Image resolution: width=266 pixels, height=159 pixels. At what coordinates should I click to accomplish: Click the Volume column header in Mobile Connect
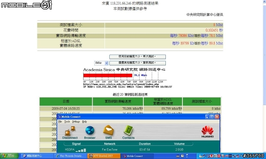pyautogui.click(x=179, y=144)
